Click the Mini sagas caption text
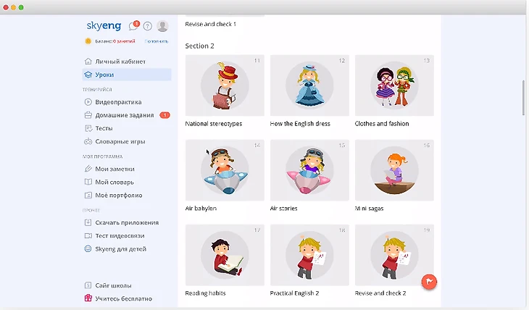 coord(369,208)
